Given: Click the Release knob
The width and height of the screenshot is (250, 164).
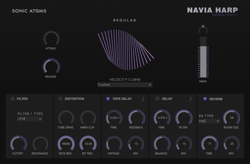Looking at the screenshot, I should 52,66.
